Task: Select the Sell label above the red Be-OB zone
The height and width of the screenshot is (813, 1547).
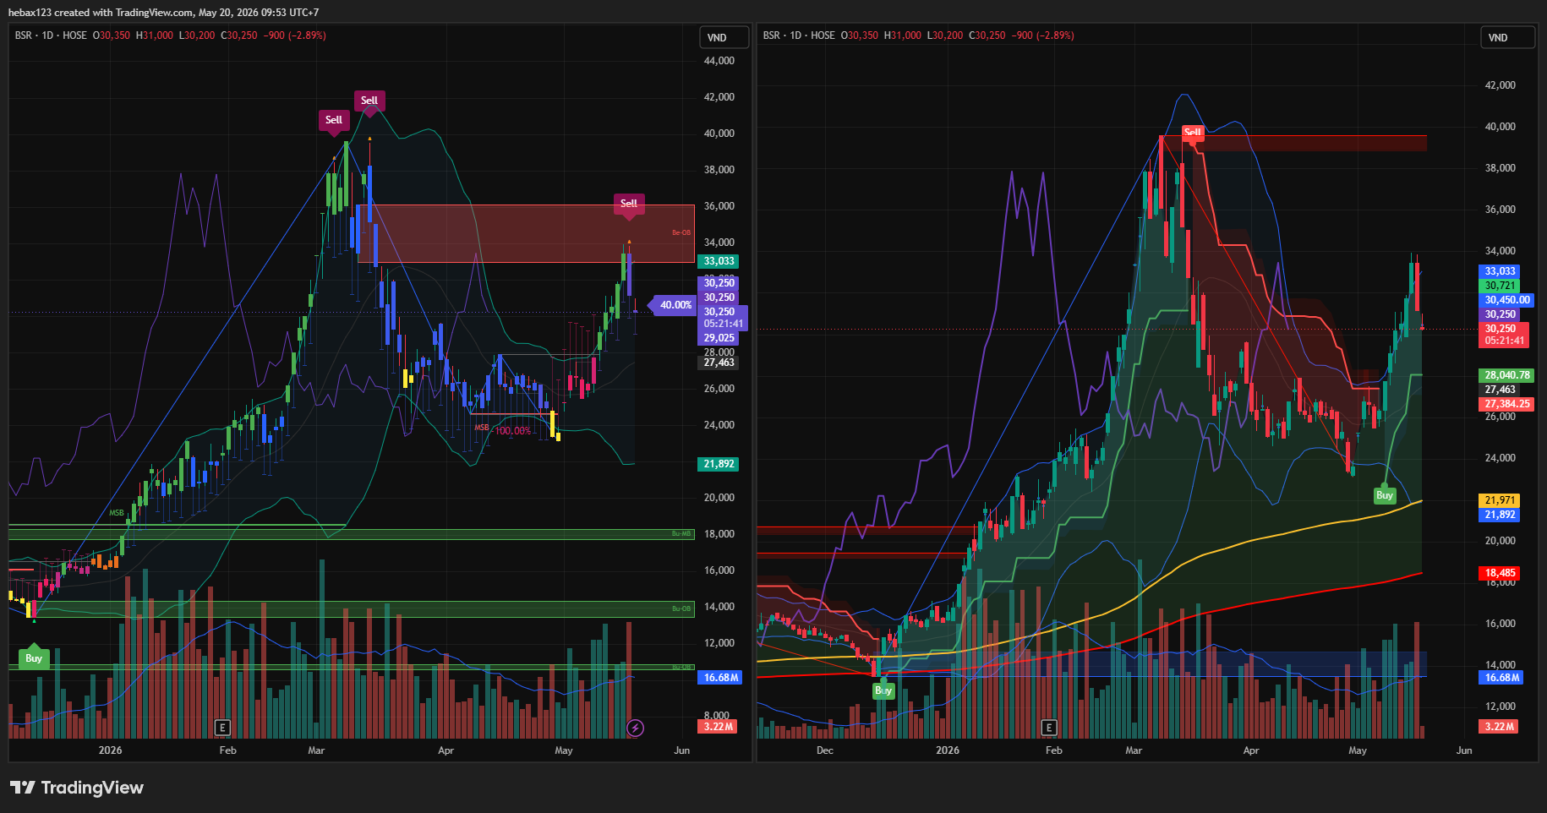Action: tap(629, 204)
